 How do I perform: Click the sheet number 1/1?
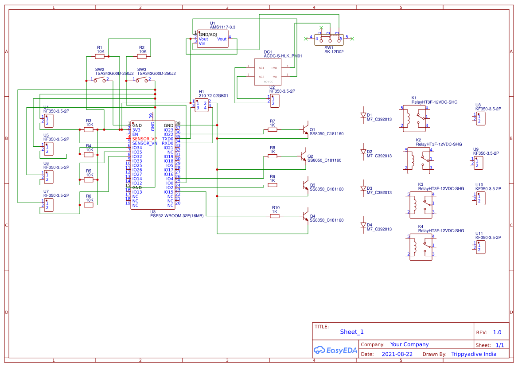pyautogui.click(x=500, y=345)
